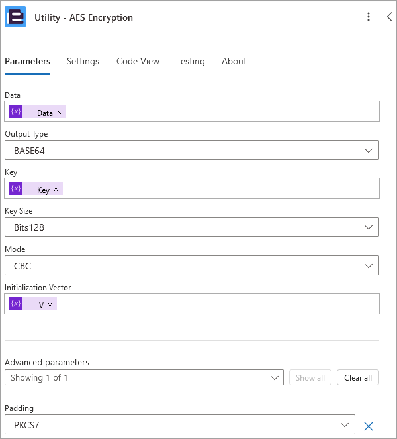Collapse the panel with the chevron arrow
The image size is (397, 439).
coord(389,17)
